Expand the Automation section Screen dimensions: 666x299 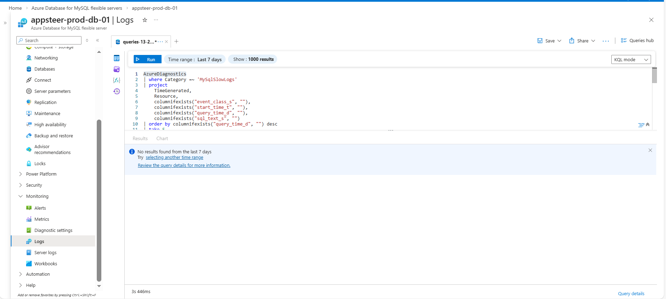(x=21, y=274)
